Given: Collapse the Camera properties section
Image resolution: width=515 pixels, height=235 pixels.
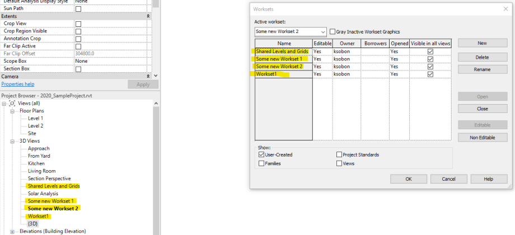Looking at the screenshot, I should [x=148, y=76].
